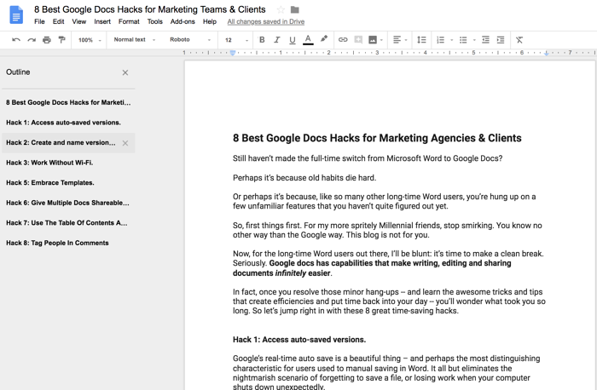Click the document title field at top
597x390 pixels.
click(x=149, y=9)
